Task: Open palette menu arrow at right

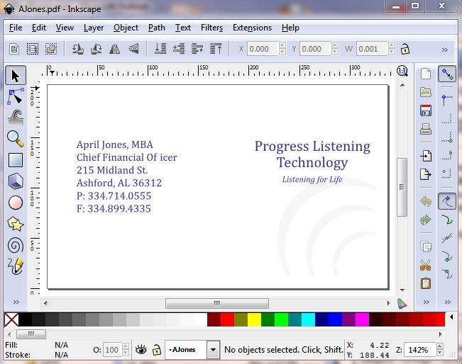Action: pos(451,317)
